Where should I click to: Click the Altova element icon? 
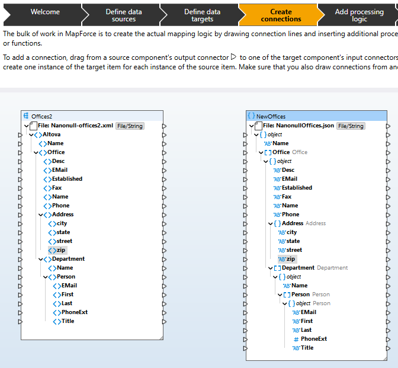pos(38,135)
